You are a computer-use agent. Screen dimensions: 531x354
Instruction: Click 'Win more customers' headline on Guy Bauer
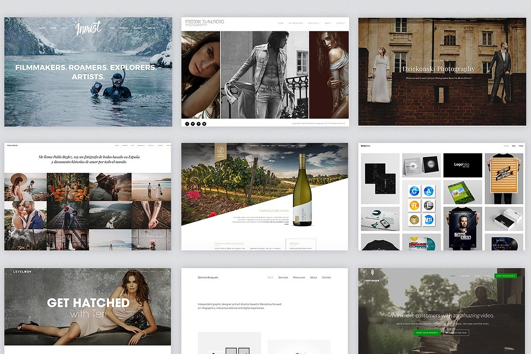(x=442, y=316)
